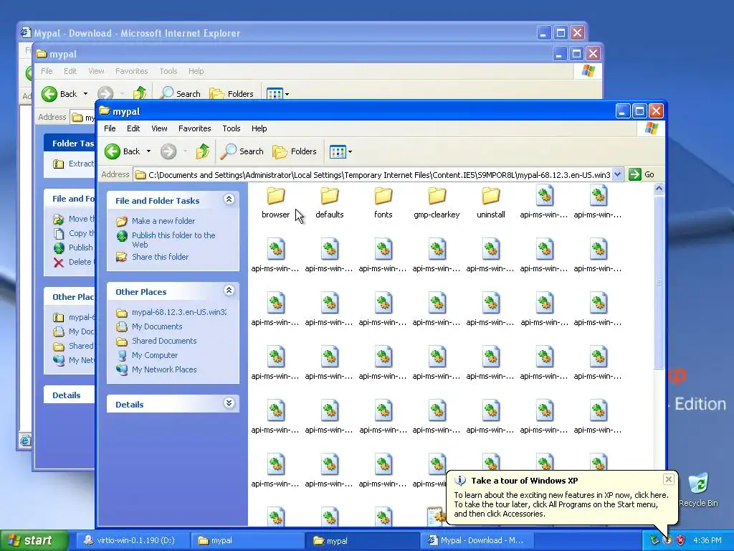Open Favorites menu in front mypal window

(195, 128)
